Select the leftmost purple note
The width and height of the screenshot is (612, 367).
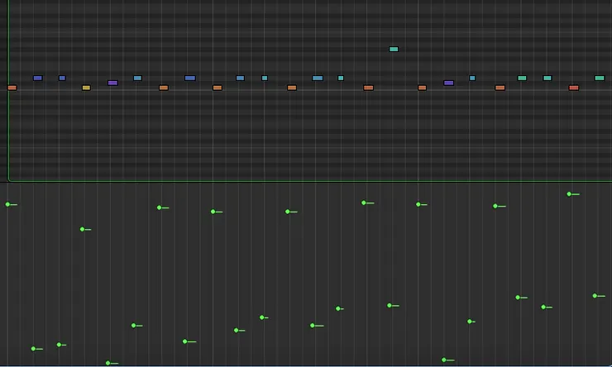click(112, 83)
